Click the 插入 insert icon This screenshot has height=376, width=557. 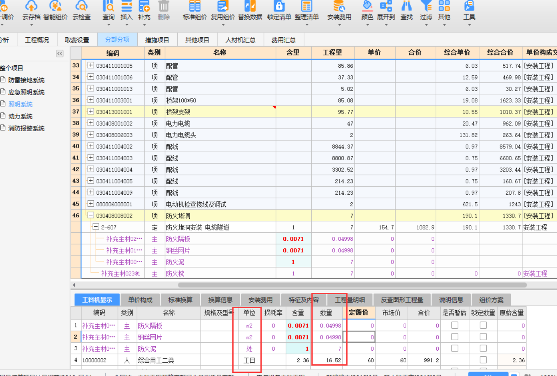click(126, 6)
